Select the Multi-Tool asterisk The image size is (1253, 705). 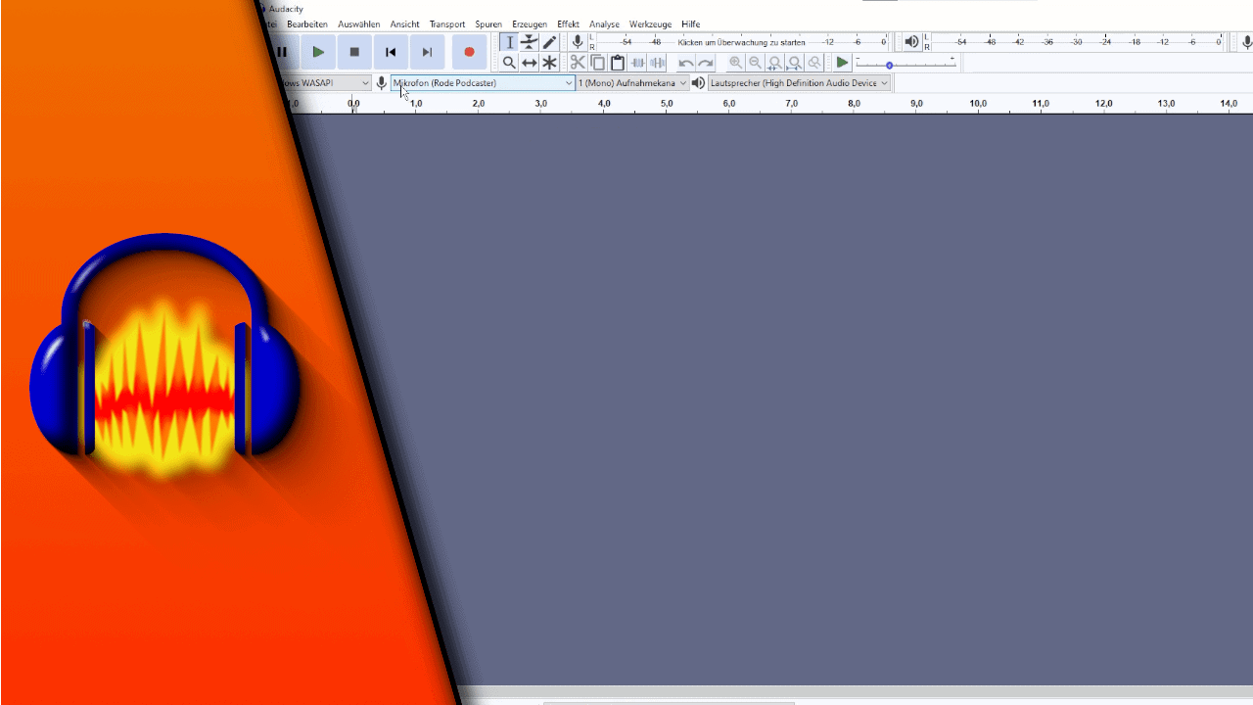(x=550, y=63)
